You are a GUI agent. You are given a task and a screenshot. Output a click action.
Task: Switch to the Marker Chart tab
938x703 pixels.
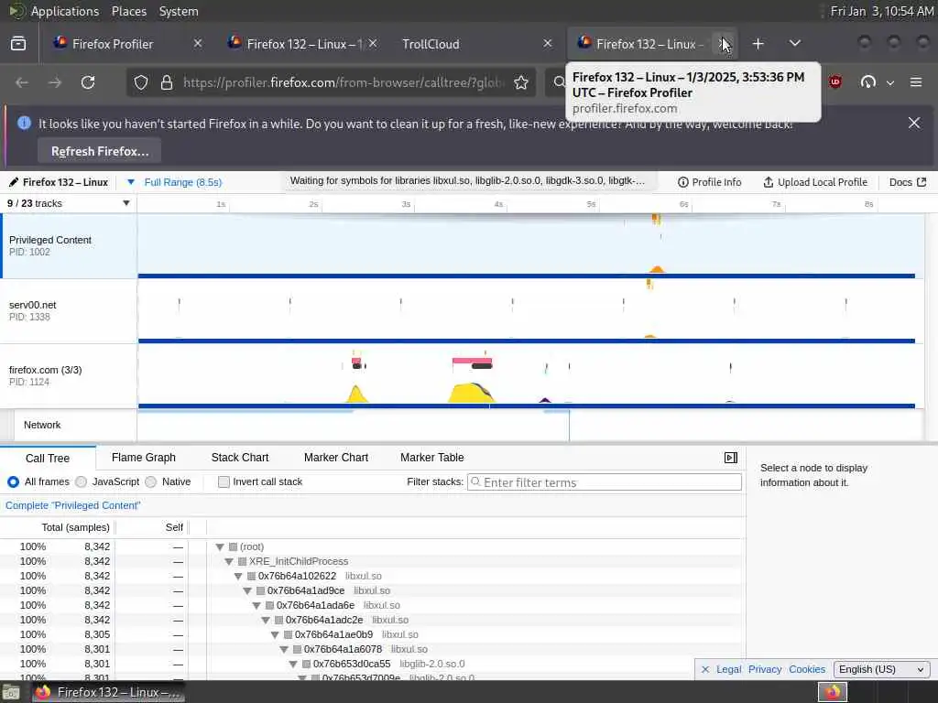(336, 458)
